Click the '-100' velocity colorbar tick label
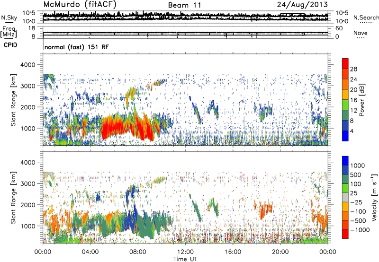This screenshot has width=379, height=262. click(358, 211)
